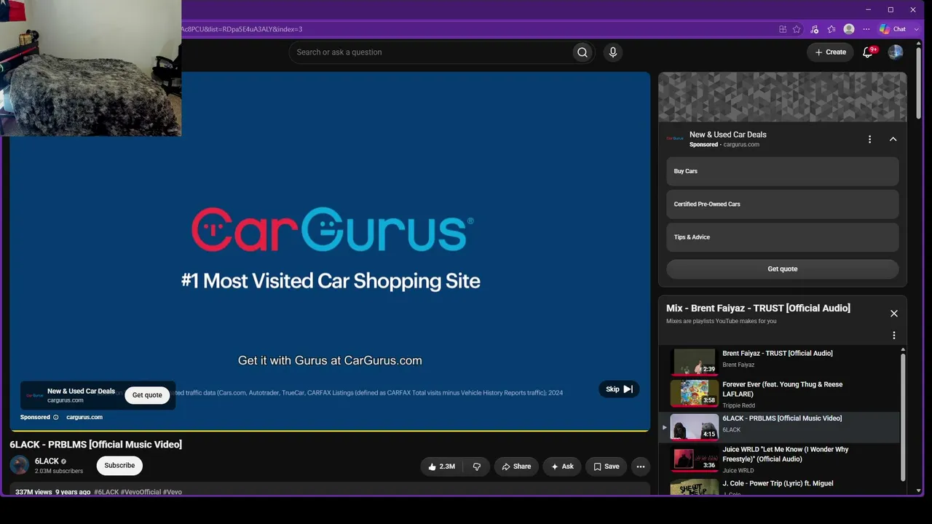Click the #VevoOfficial hashtag
The height and width of the screenshot is (524, 932).
point(141,492)
